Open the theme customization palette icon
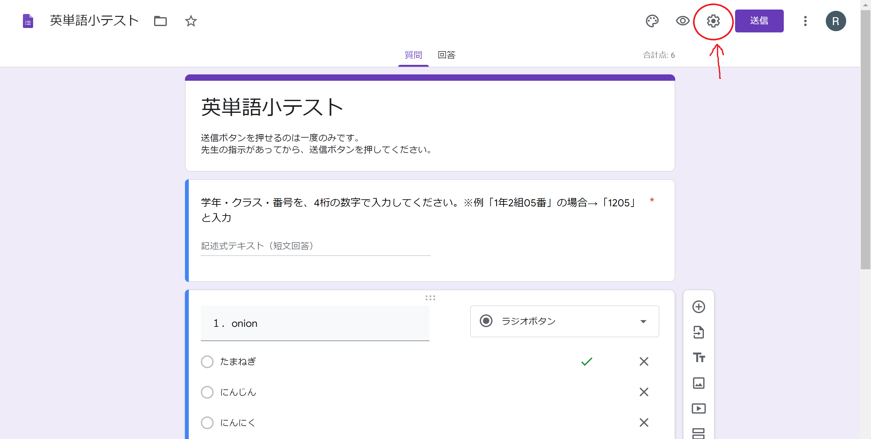871x439 pixels. click(652, 21)
